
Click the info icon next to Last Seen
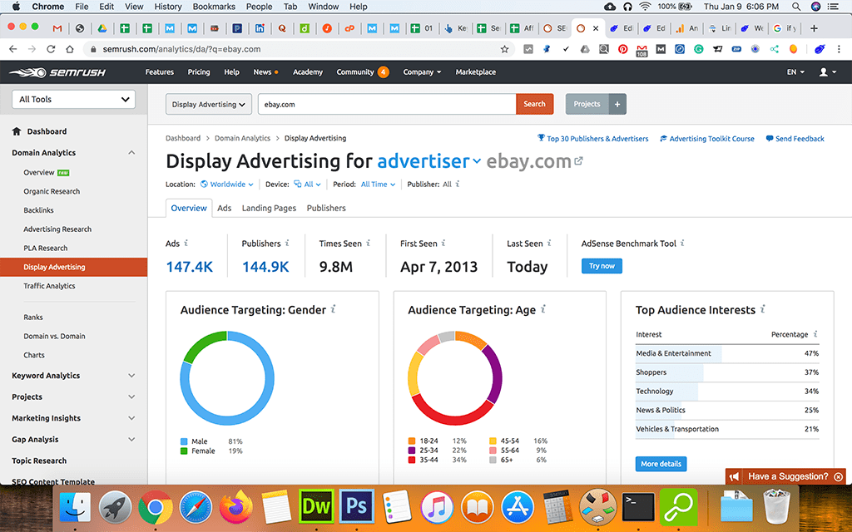pyautogui.click(x=549, y=243)
